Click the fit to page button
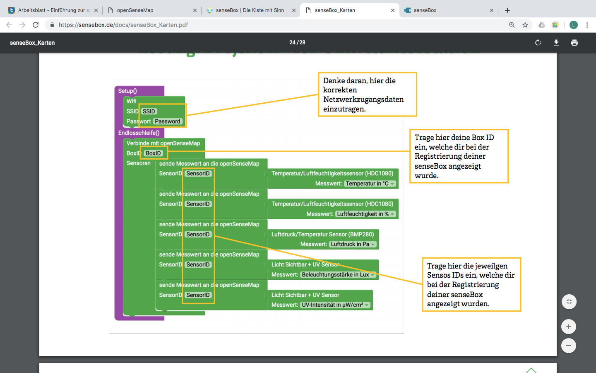This screenshot has height=373, width=596. [569, 302]
